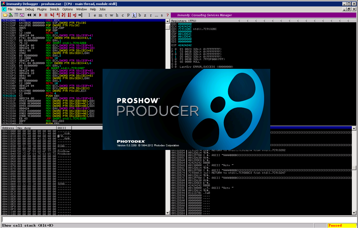The width and height of the screenshot is (358, 228).
Task: Open the Help menu
Action: point(93,9)
